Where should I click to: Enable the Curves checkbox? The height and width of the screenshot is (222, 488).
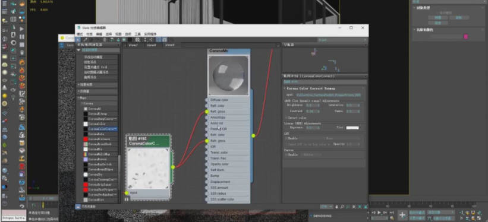pos(286,154)
